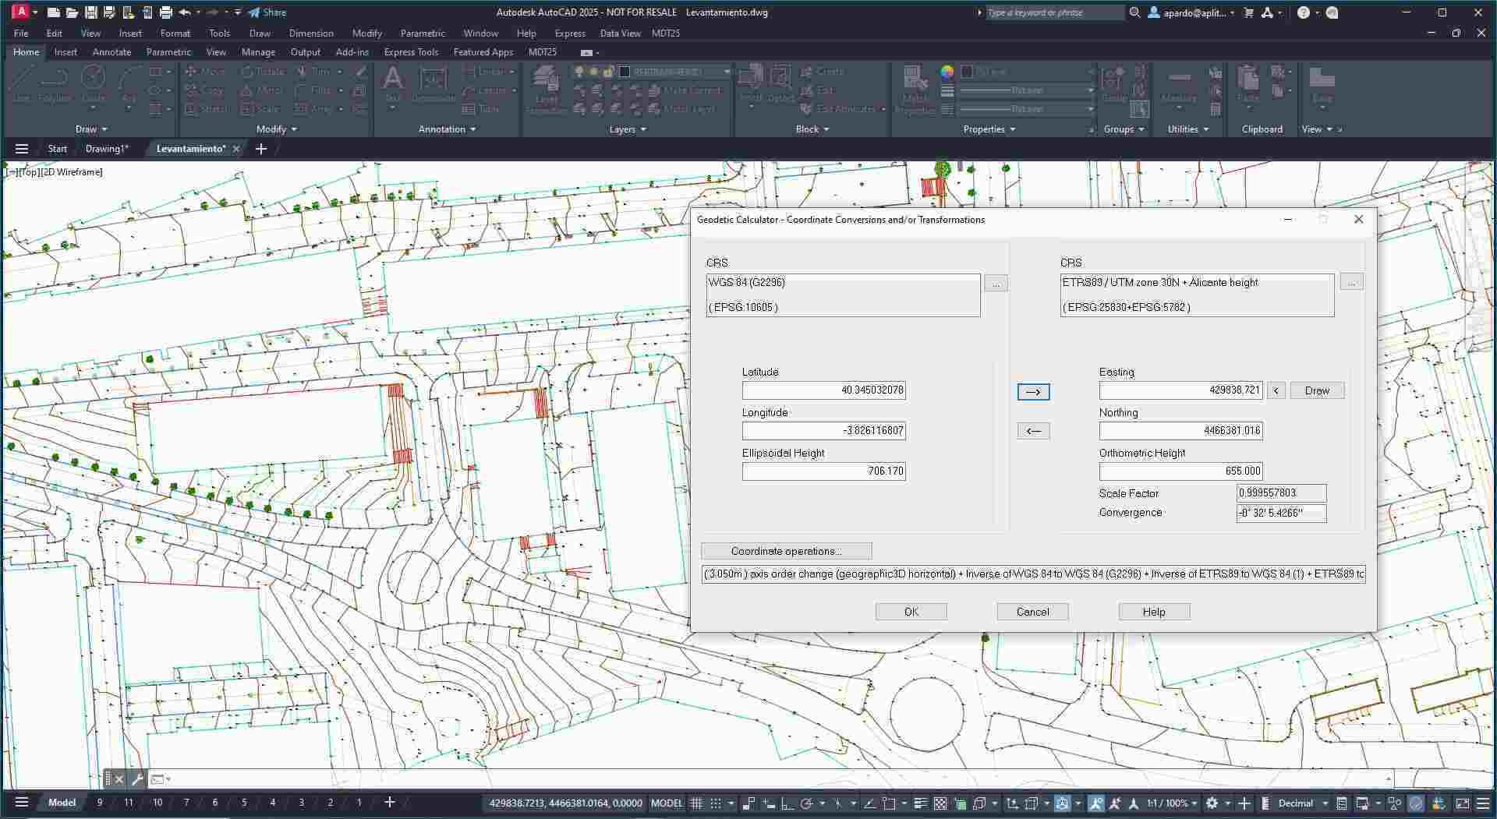Toggle snap mode in status bar
Image resolution: width=1497 pixels, height=819 pixels.
(715, 803)
